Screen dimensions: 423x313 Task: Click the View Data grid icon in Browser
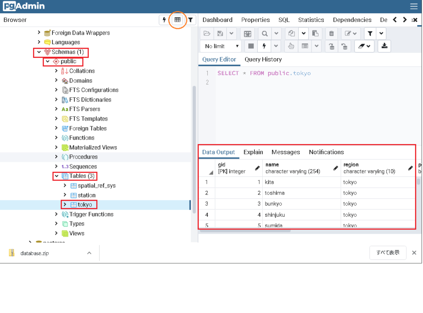point(178,20)
